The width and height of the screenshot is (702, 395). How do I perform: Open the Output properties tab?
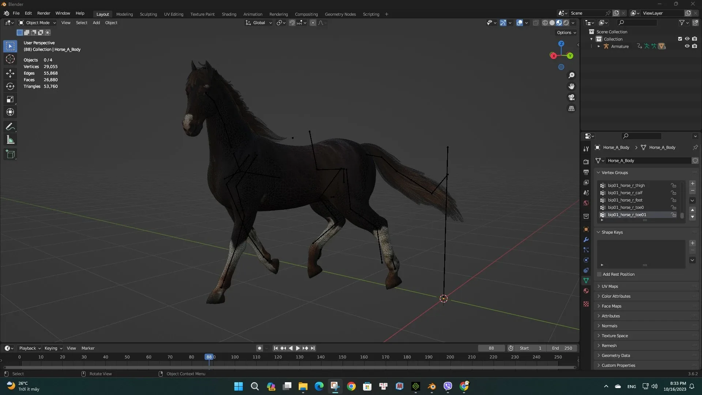[586, 172]
